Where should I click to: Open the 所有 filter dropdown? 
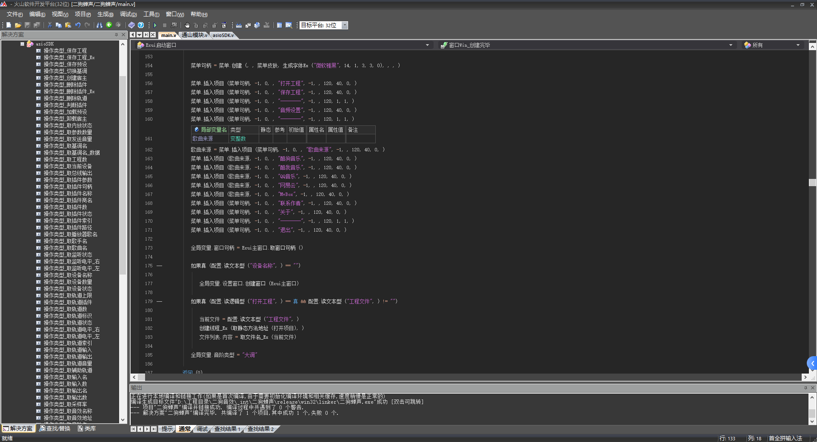click(x=798, y=45)
